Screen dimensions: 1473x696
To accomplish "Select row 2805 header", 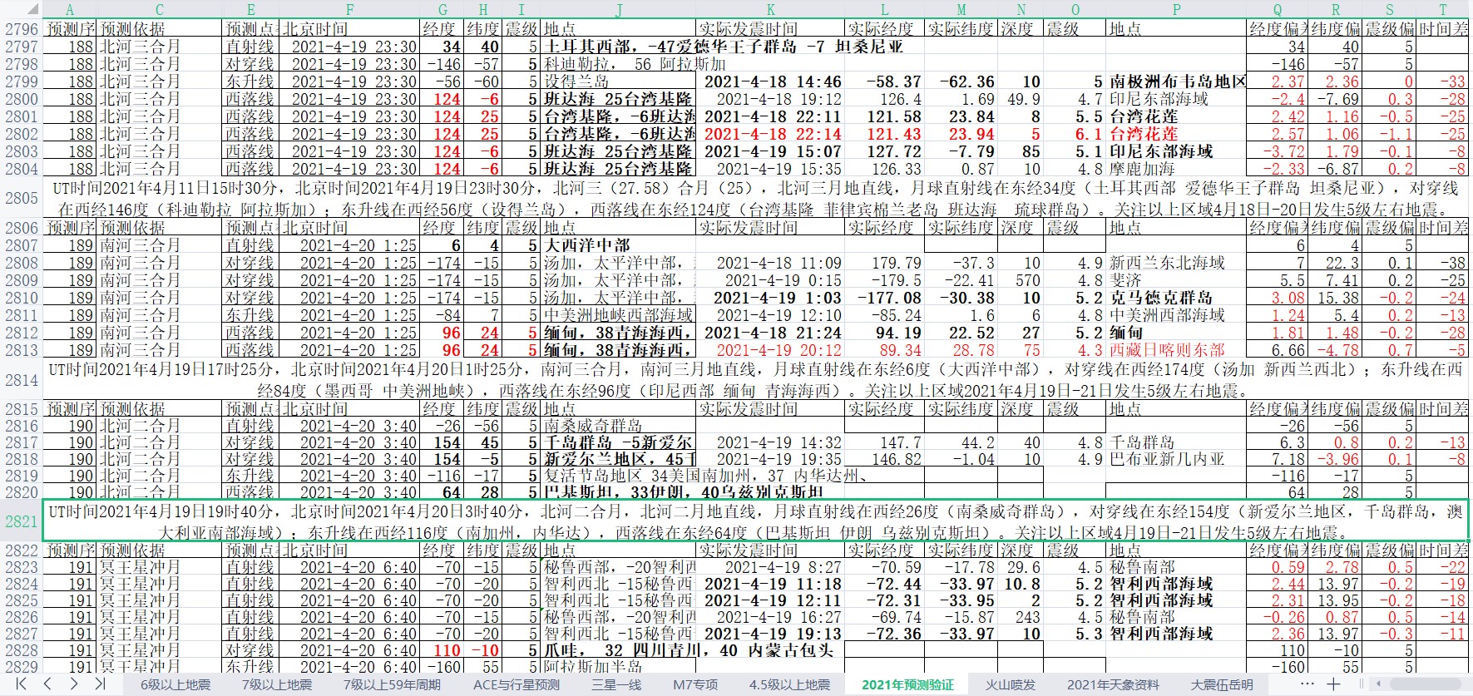I will coord(22,198).
